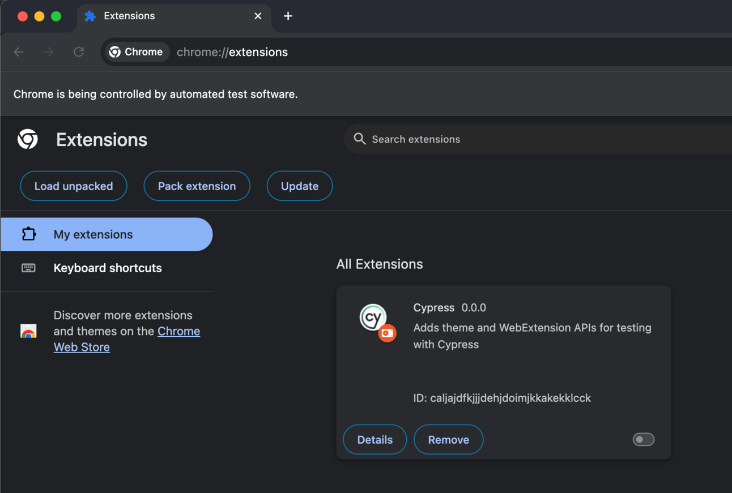Select the Extensions browser tab

174,16
